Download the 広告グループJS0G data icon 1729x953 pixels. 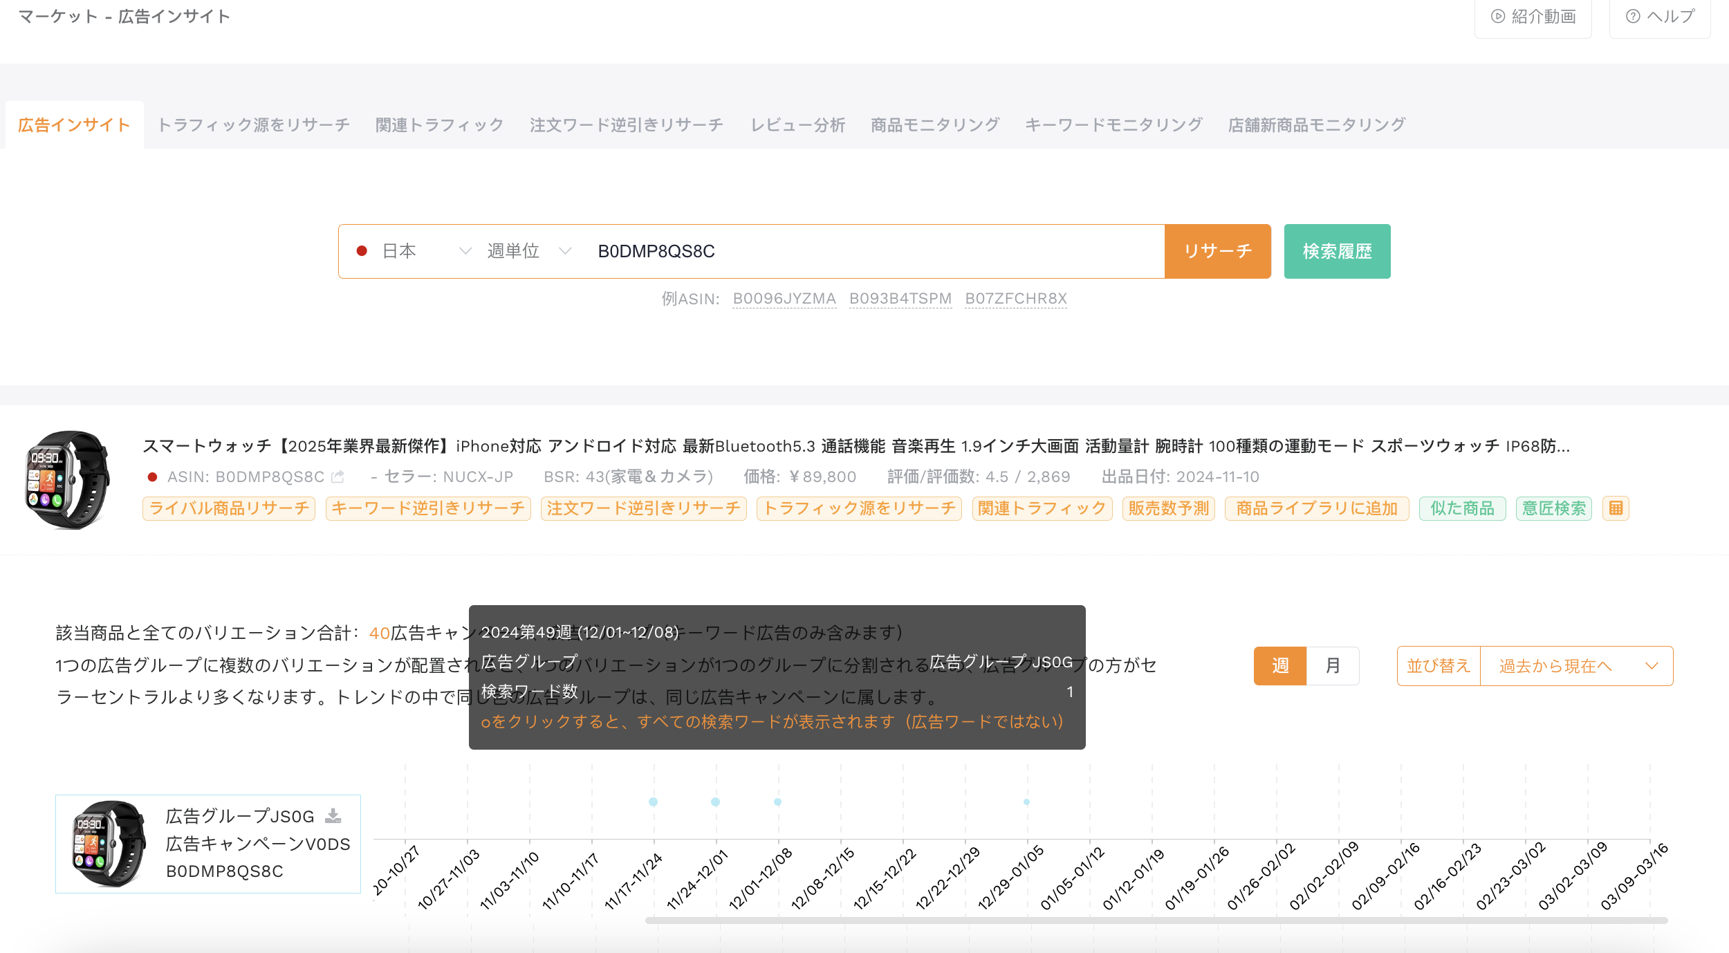(333, 816)
